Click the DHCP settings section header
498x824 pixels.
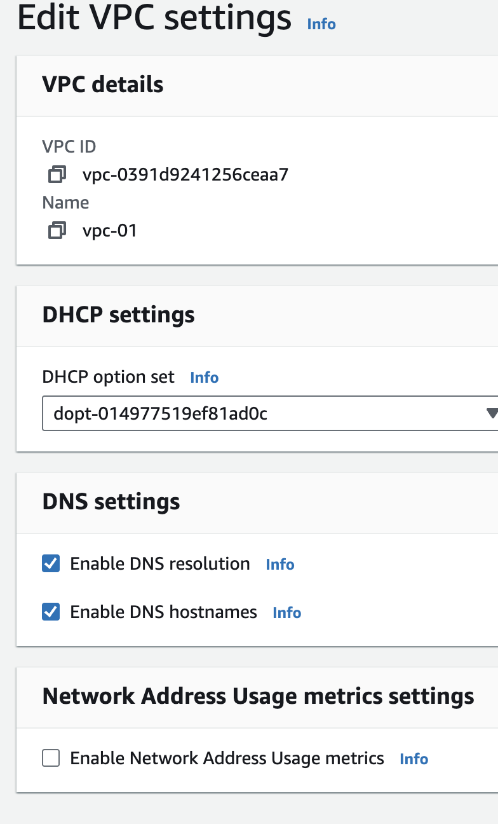118,315
